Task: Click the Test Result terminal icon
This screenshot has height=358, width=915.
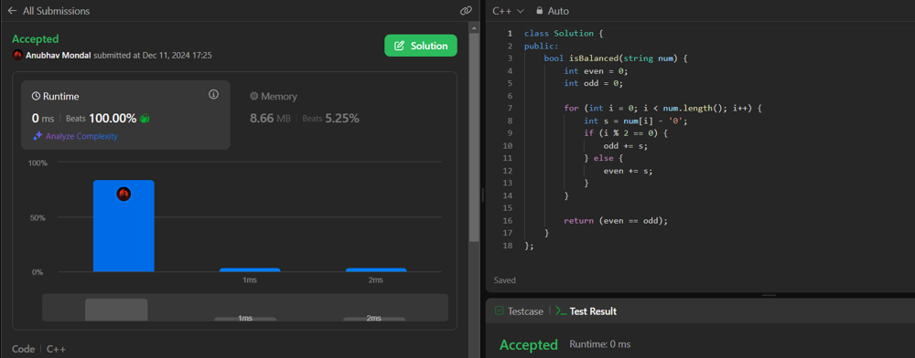Action: point(561,311)
